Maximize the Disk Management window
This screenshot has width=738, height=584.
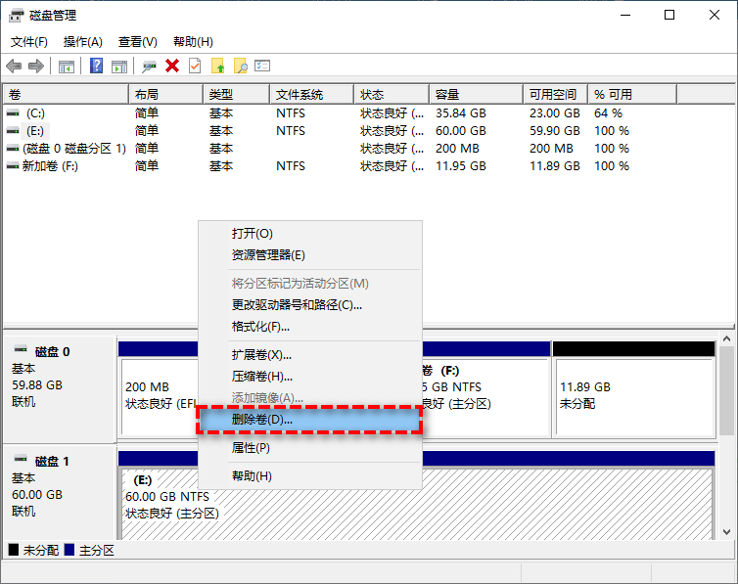(x=669, y=15)
